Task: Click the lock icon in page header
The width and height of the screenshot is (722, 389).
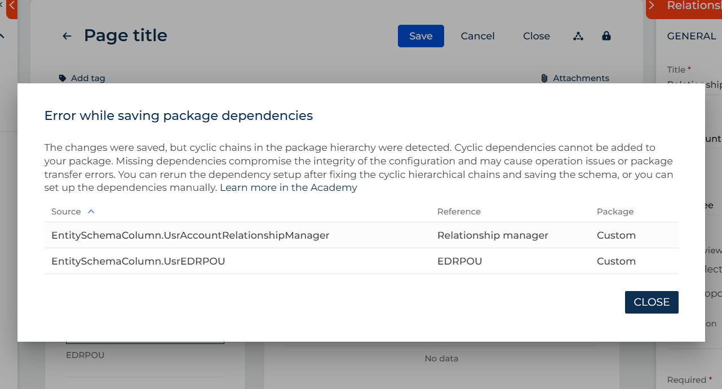Action: pyautogui.click(x=606, y=36)
